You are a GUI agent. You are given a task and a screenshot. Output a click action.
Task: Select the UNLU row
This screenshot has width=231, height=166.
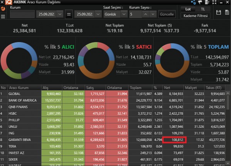[113, 127]
